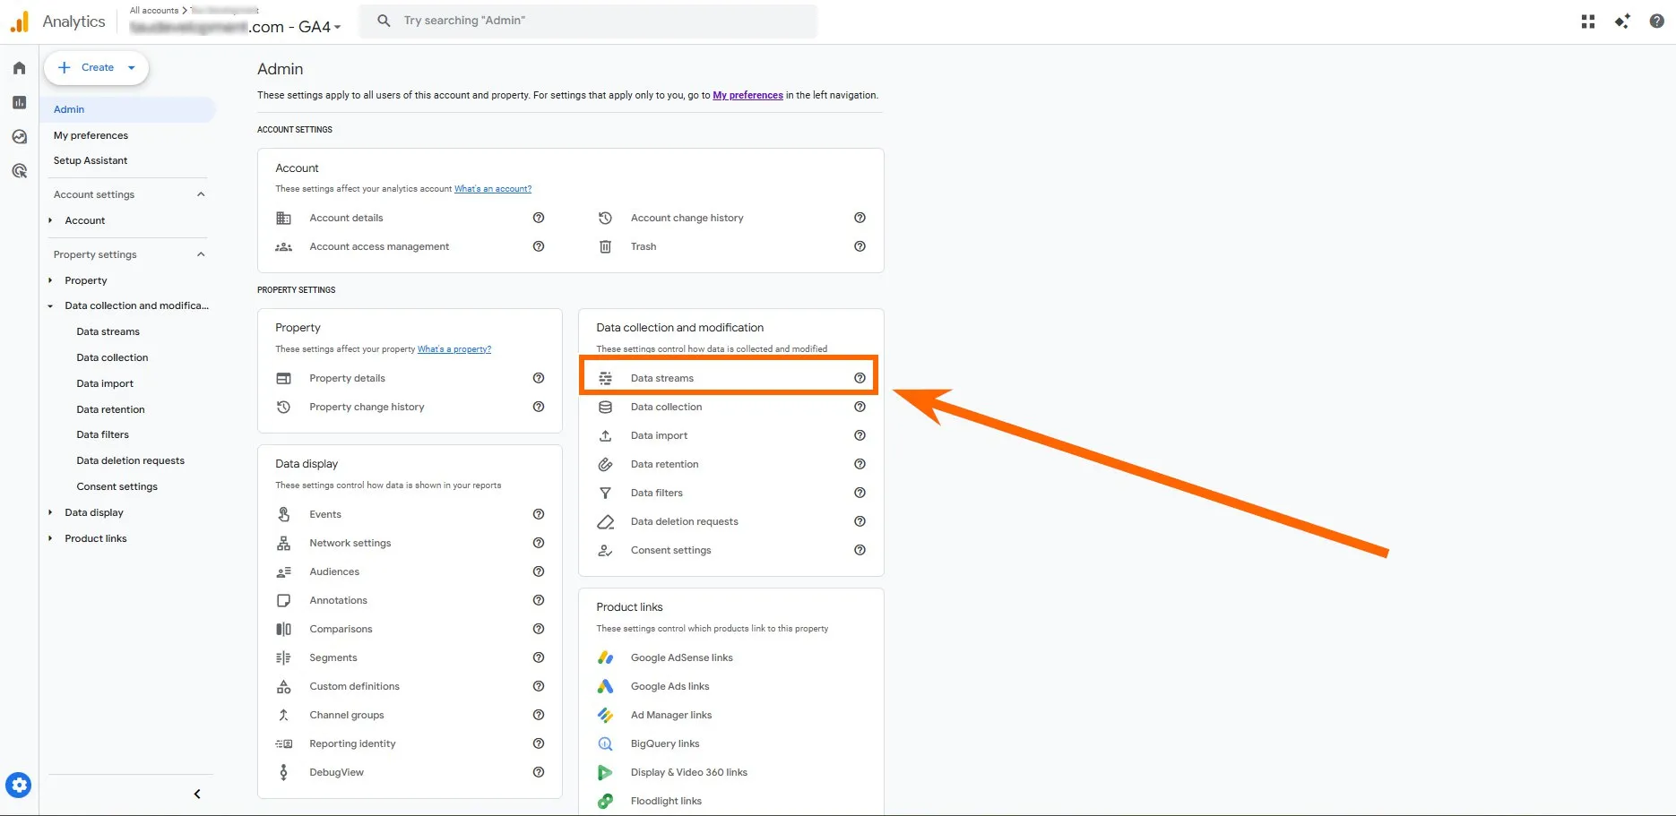Open the top-right help question mark
The height and width of the screenshot is (816, 1676).
coord(1656,21)
